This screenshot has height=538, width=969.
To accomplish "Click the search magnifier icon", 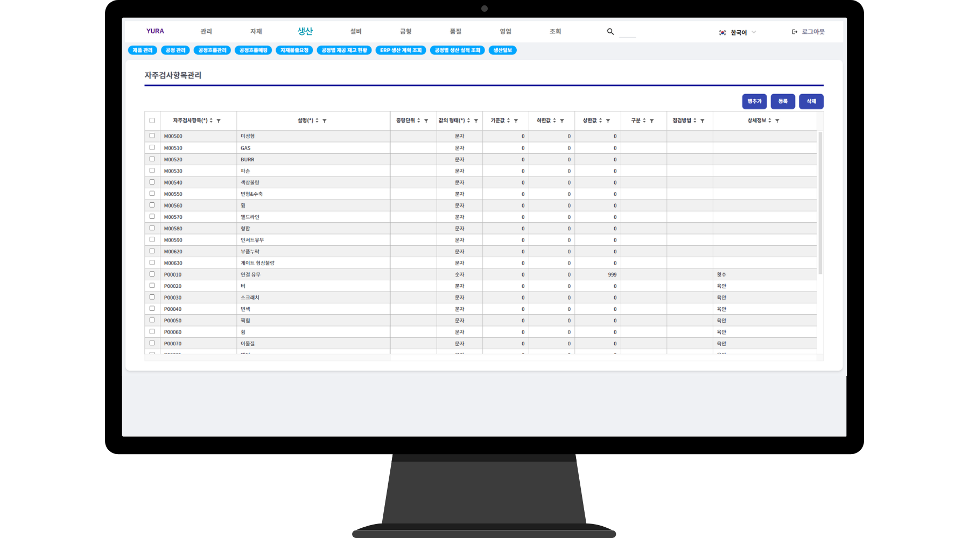I will pyautogui.click(x=610, y=32).
